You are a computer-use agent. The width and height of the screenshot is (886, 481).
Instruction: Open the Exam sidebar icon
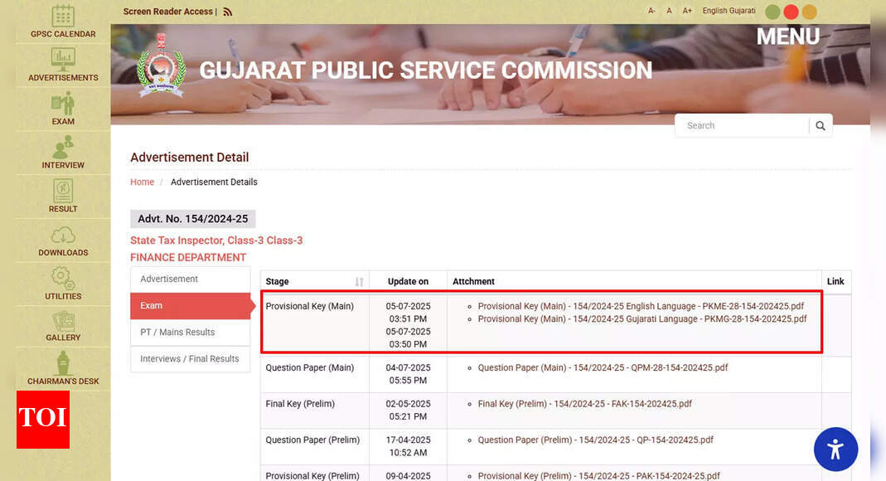pyautogui.click(x=63, y=104)
